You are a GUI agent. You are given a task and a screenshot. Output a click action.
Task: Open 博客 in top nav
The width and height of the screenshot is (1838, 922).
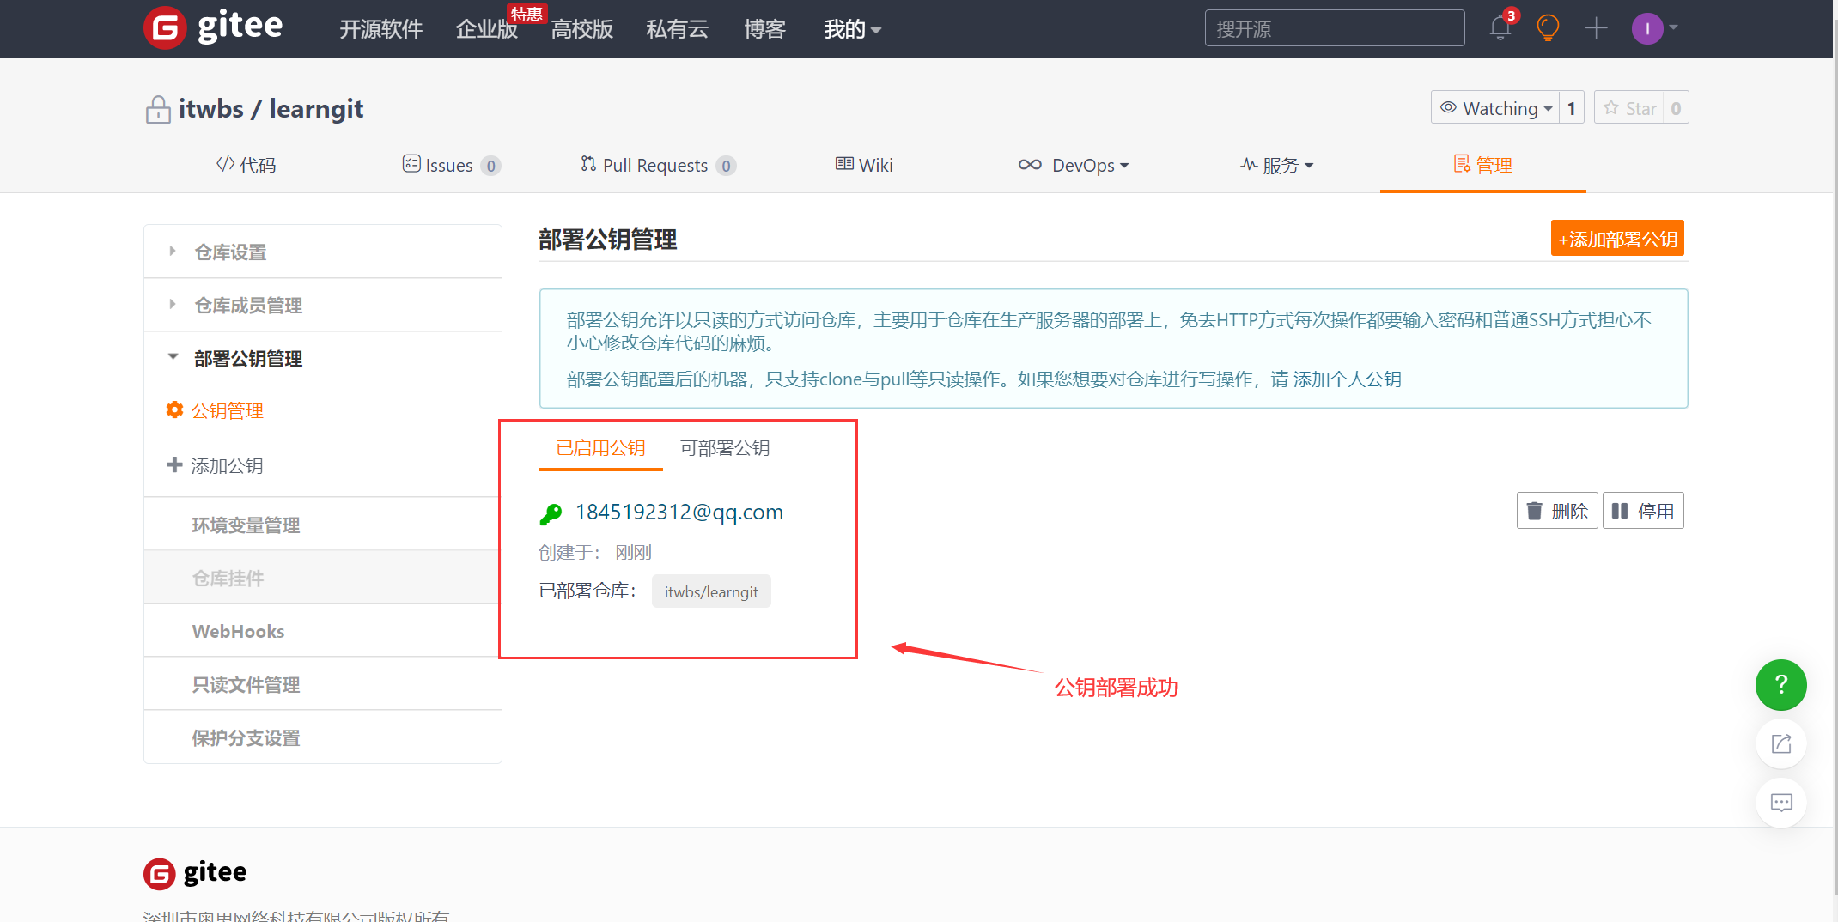click(x=764, y=29)
